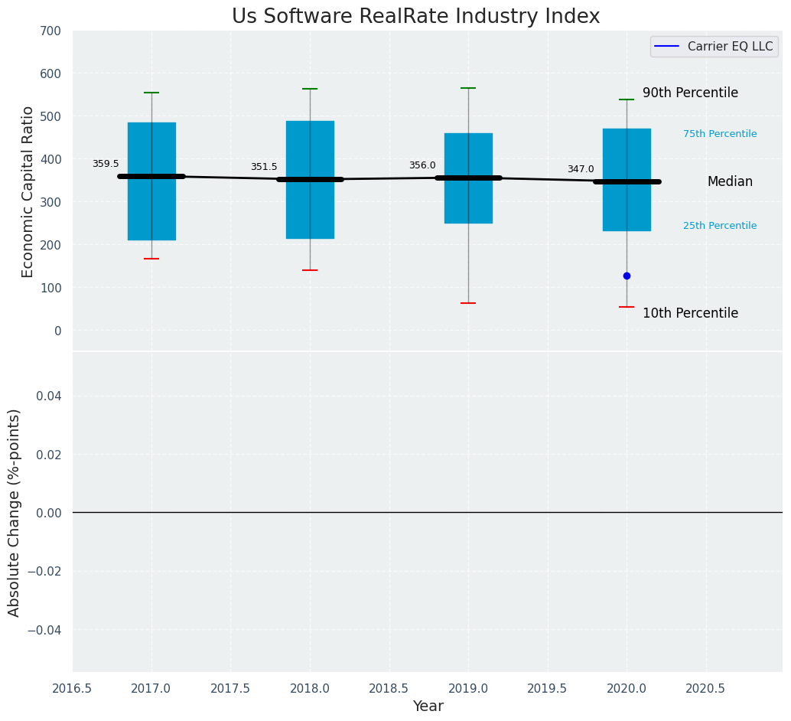Click the 2020 blue percentile box
This screenshot has width=791, height=721.
627,180
